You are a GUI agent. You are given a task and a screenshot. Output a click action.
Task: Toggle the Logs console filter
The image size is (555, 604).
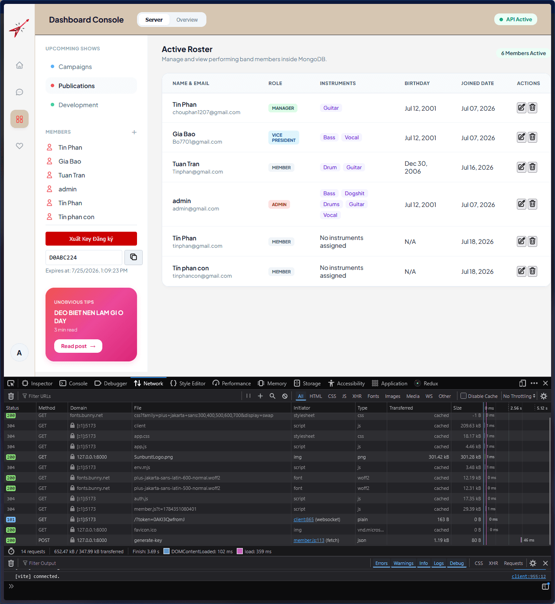[x=439, y=563]
